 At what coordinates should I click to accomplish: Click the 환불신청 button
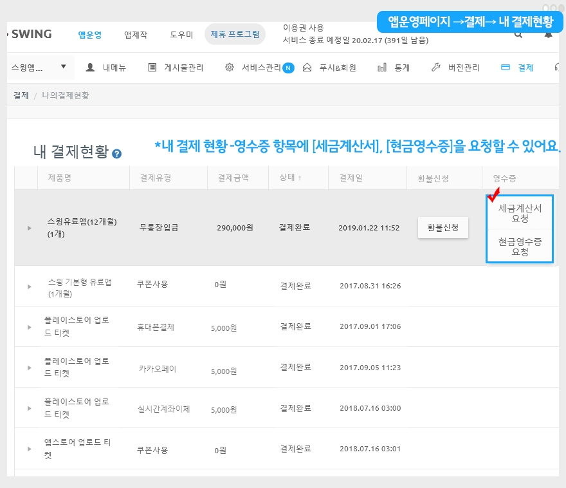(x=443, y=228)
